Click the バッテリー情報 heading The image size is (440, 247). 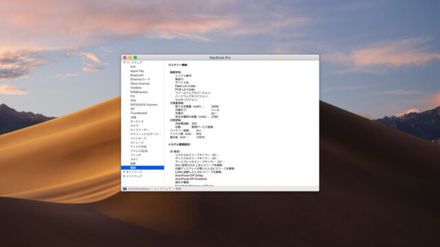(178, 65)
